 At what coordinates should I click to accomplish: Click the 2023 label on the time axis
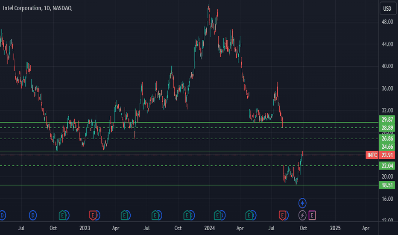coord(85,228)
